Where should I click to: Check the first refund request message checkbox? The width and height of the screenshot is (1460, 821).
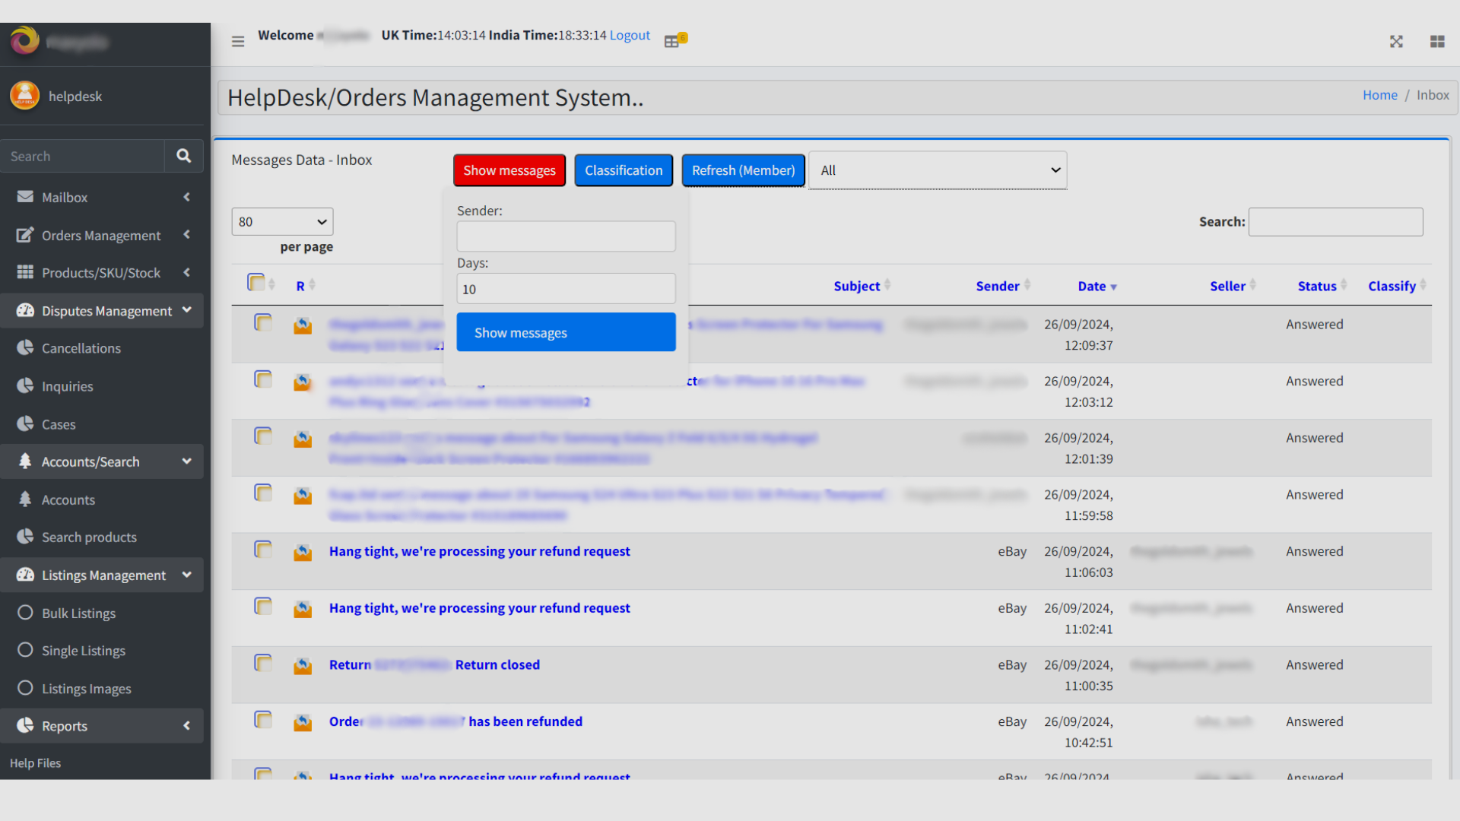pyautogui.click(x=263, y=550)
